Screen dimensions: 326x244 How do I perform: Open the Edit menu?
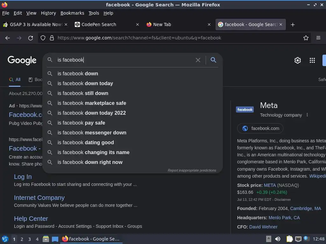pyautogui.click(x=18, y=13)
